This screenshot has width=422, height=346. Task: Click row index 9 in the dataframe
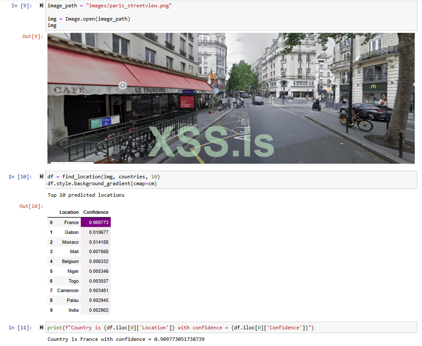tap(51, 310)
